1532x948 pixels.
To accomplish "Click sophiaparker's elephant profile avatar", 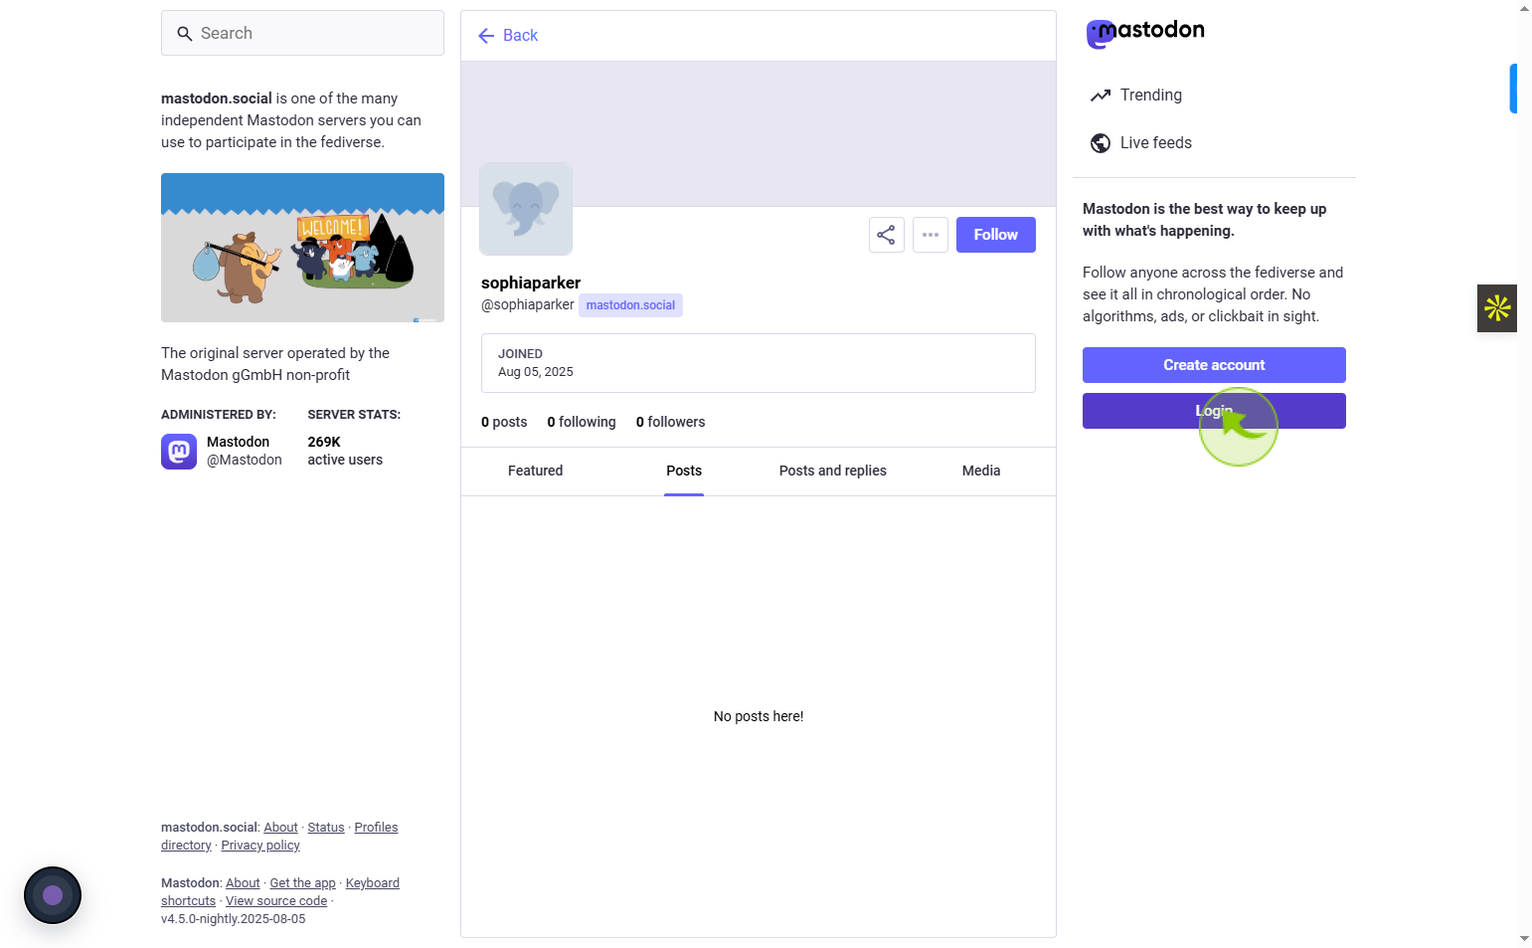I will (x=526, y=209).
